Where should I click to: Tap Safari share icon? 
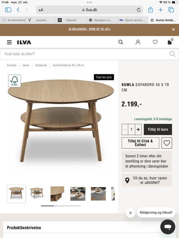150,10
